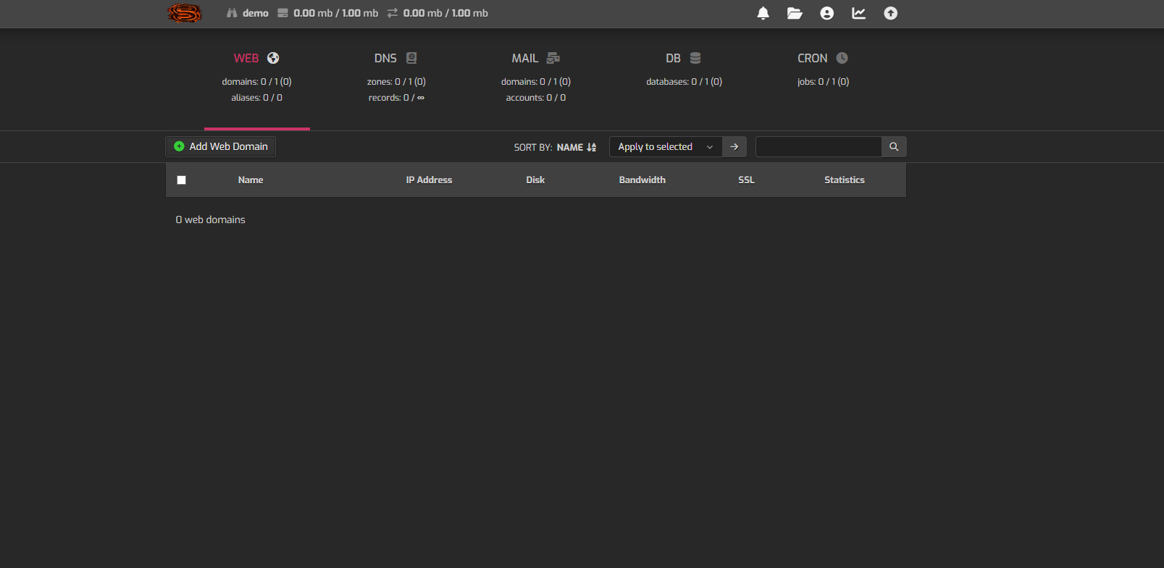Viewport: 1164px width, 568px height.
Task: Click the address book icon on DNS tab
Action: pyautogui.click(x=411, y=58)
